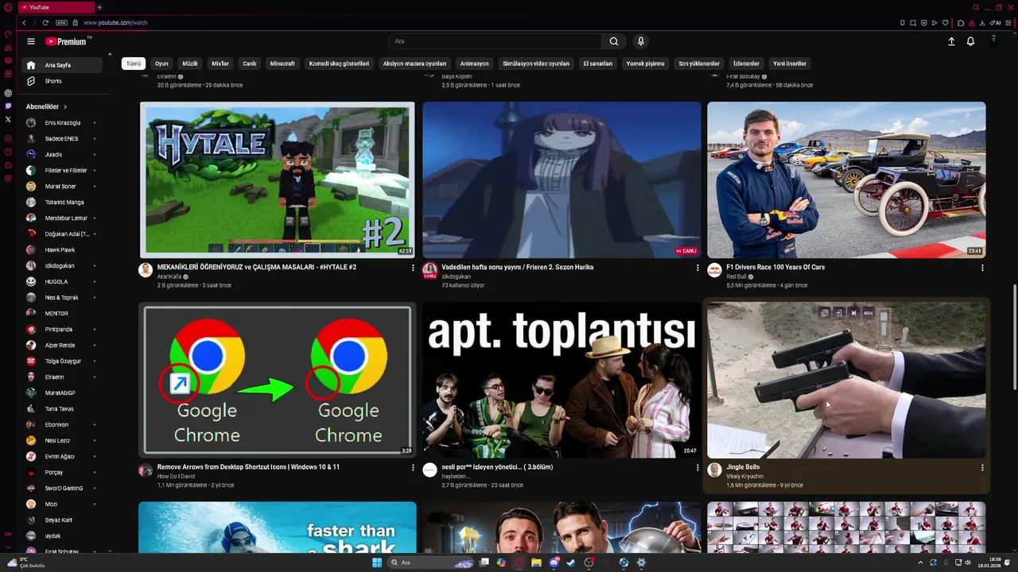Open Red Bull channel link

tap(736, 276)
